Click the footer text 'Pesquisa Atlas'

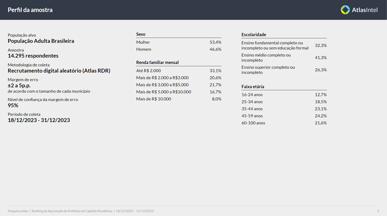tap(18, 211)
